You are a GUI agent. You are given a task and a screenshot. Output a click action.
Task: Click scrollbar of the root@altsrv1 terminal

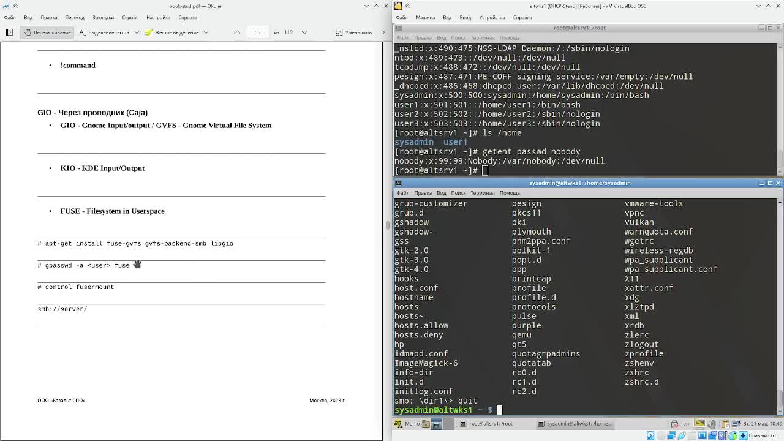pos(779,109)
